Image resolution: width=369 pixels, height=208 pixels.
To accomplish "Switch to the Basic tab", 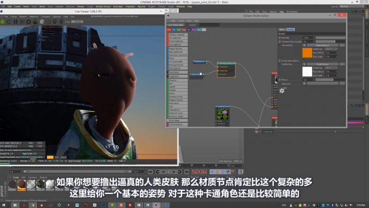I will coord(282,30).
